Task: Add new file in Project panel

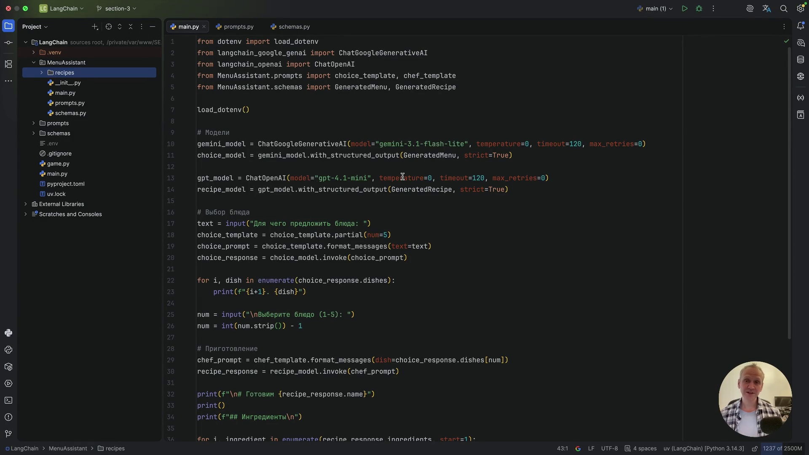Action: pyautogui.click(x=95, y=27)
